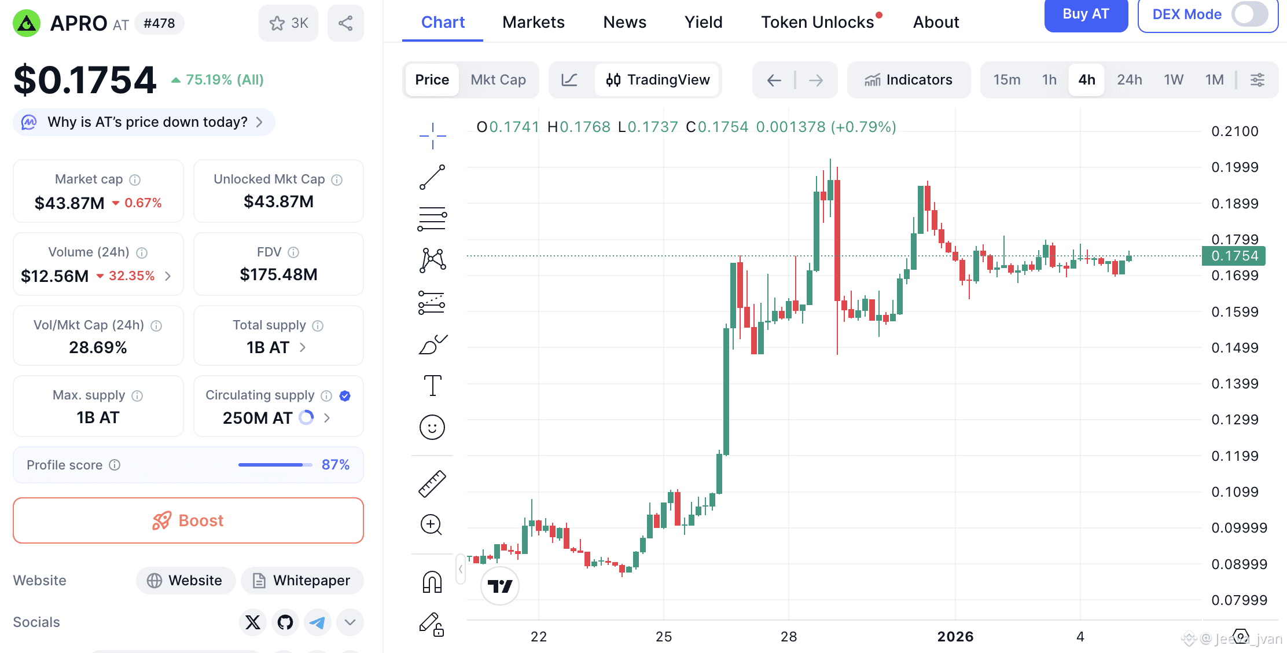Select the 24h chart interval

pos(1129,80)
